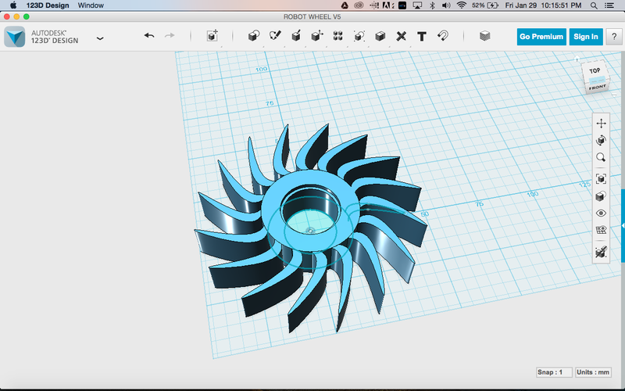Open the Modify tool

317,36
